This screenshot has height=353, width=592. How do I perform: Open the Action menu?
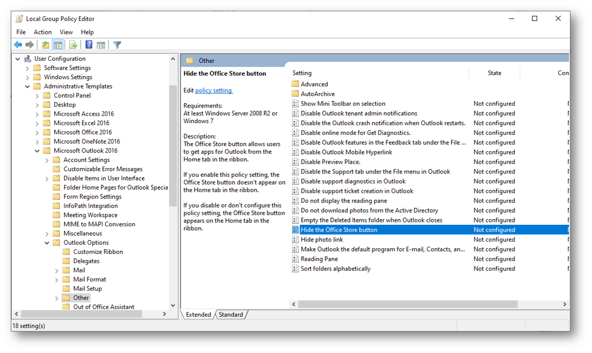tap(43, 32)
